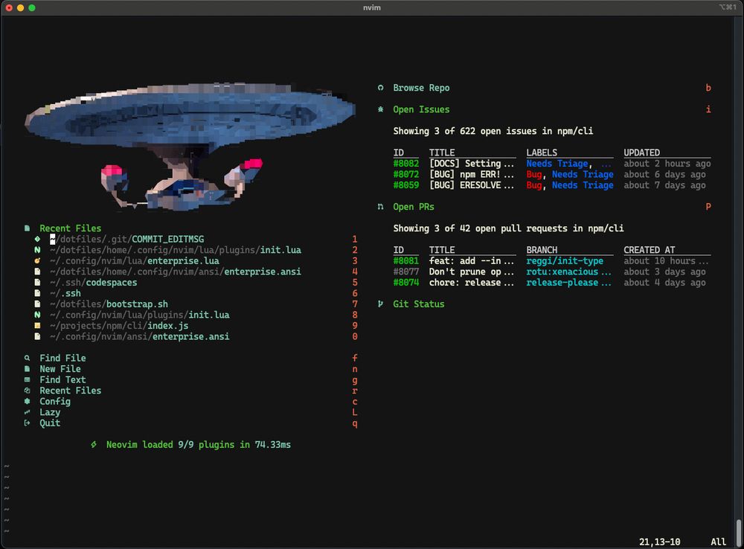Open ~/dotfiles/bootstrap.sh

(109, 304)
